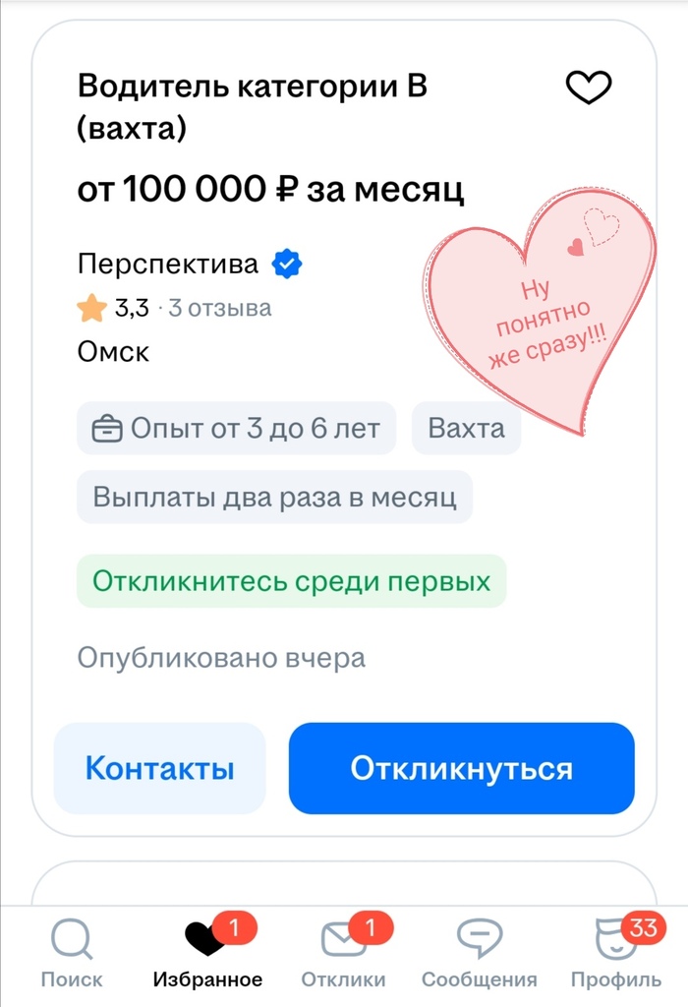Open Профиль face icon

[616, 939]
